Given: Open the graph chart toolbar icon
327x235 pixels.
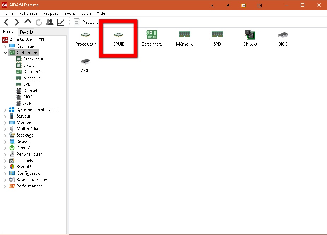Looking at the screenshot, I should [61, 22].
